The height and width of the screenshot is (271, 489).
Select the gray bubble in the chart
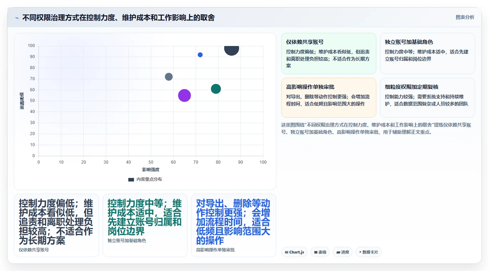[169, 77]
